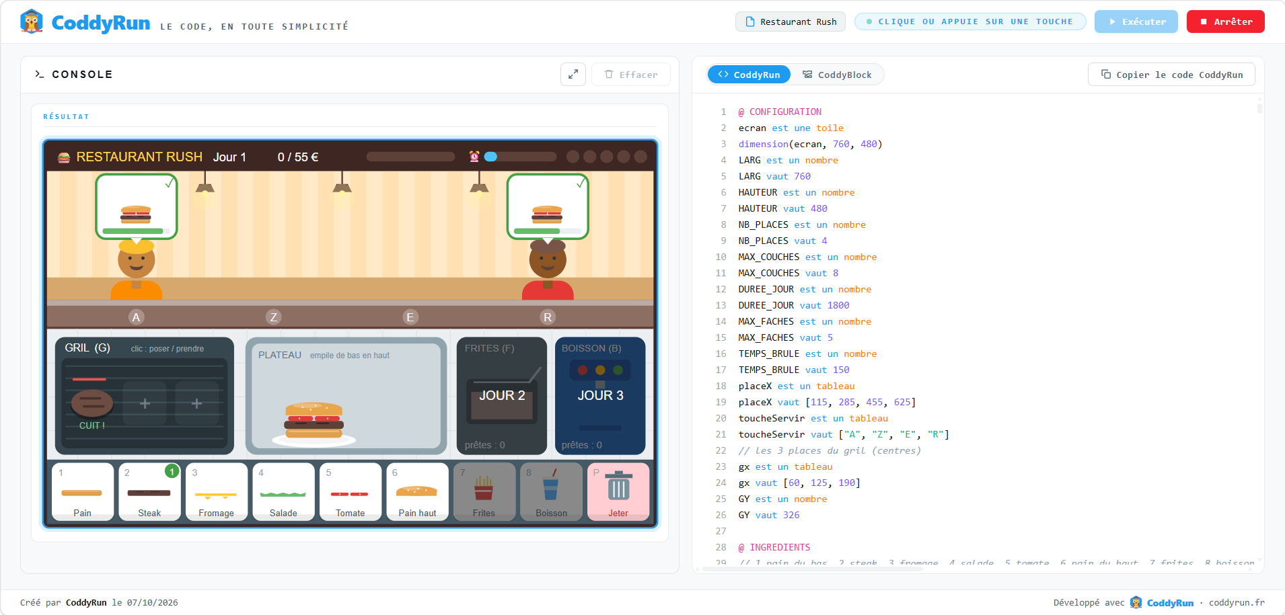Click the locked Boisson station
The height and width of the screenshot is (615, 1285).
tap(600, 396)
